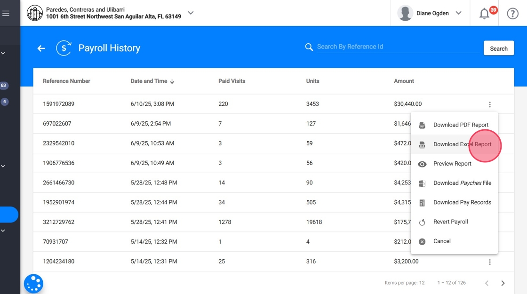Choose Download Excel Report option
Viewport: 527px width, 294px height.
[462, 144]
